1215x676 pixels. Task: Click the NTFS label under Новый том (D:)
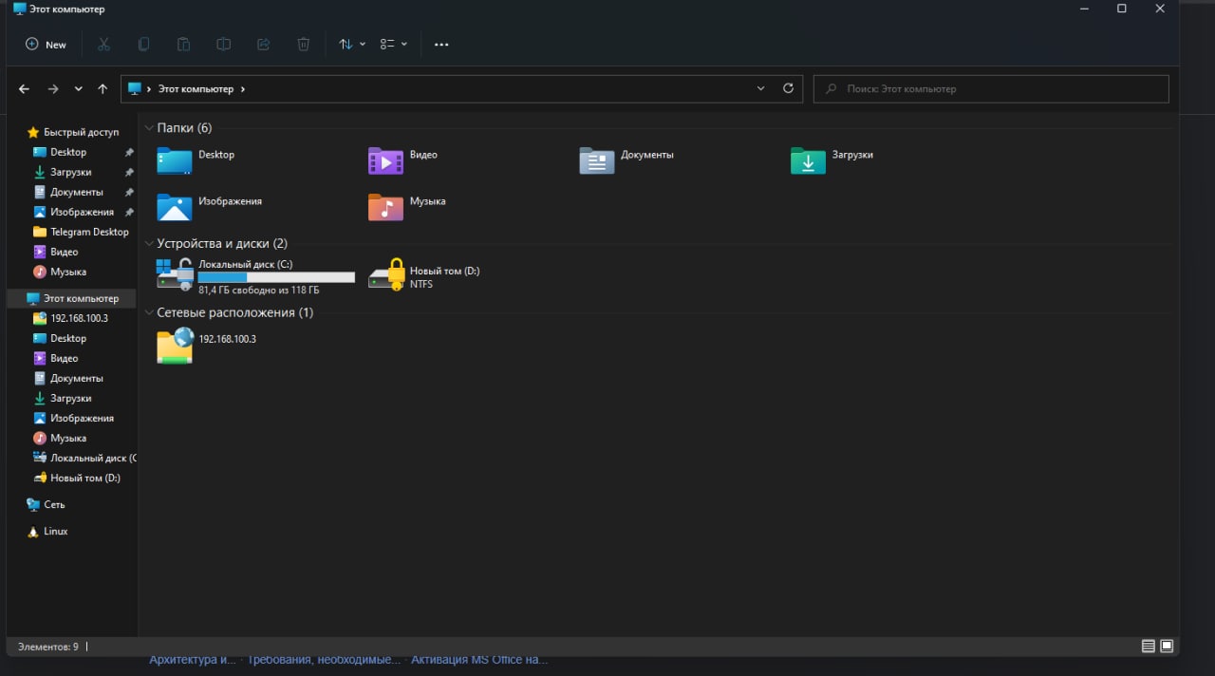pyautogui.click(x=421, y=284)
